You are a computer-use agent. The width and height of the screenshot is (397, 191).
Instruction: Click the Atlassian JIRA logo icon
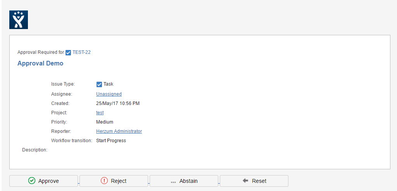pyautogui.click(x=19, y=20)
